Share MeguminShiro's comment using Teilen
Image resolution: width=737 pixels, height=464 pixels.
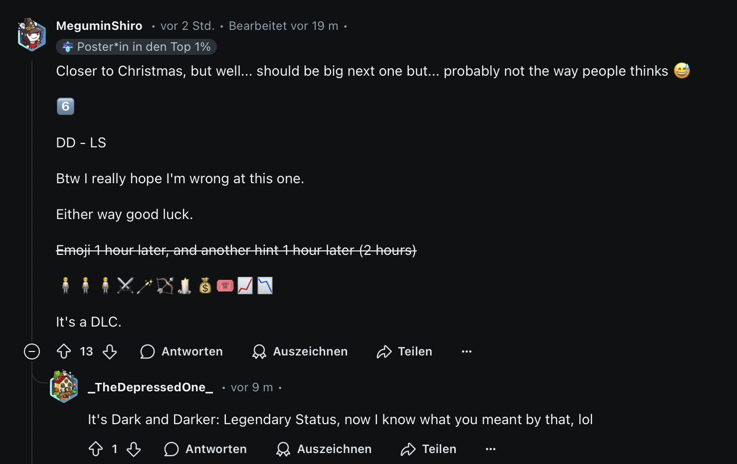[404, 351]
